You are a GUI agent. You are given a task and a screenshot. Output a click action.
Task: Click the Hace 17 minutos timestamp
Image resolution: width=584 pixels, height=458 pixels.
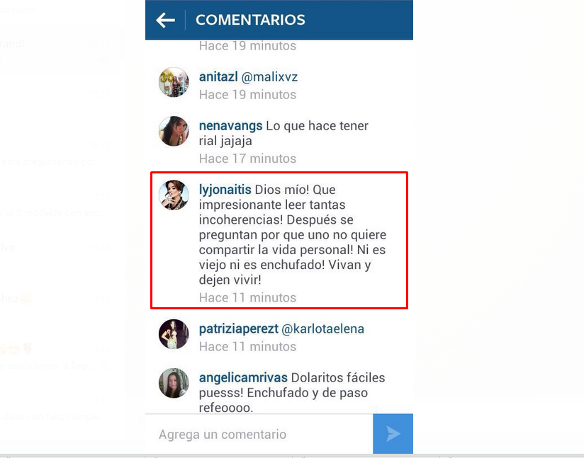pyautogui.click(x=247, y=159)
